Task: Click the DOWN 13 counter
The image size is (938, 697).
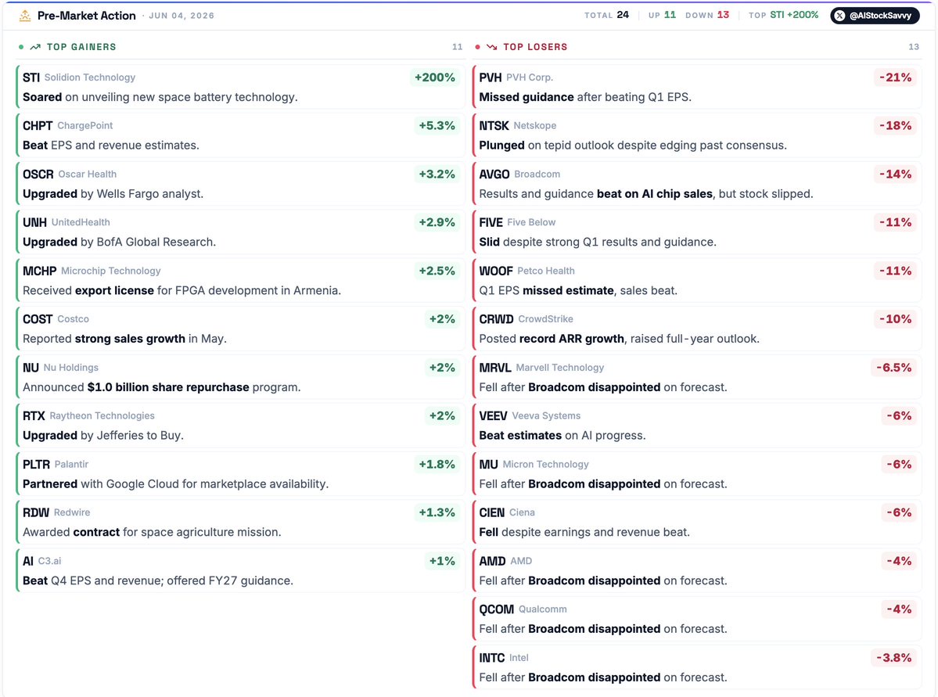Action: tap(707, 15)
